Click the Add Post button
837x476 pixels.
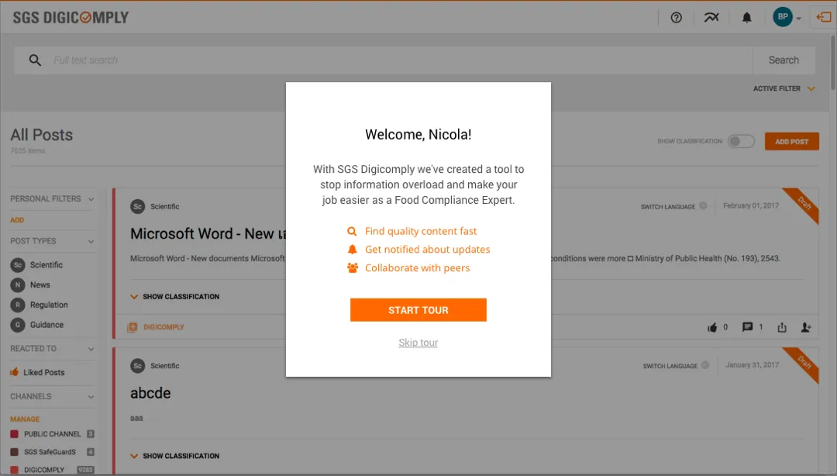[x=791, y=142]
